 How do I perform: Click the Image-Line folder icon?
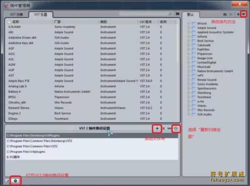(x=194, y=58)
